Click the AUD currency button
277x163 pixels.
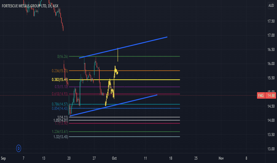271,6
